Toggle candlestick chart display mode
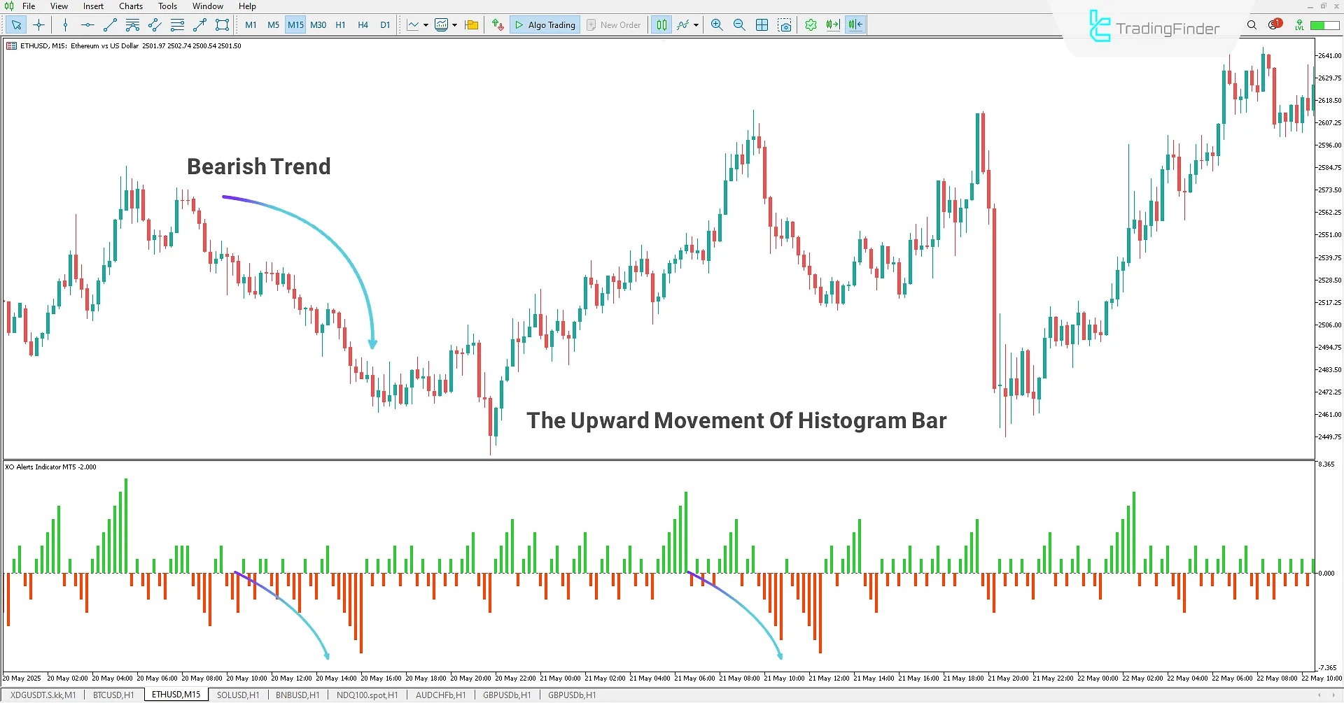Screen dimensions: 1344x703 (x=661, y=24)
